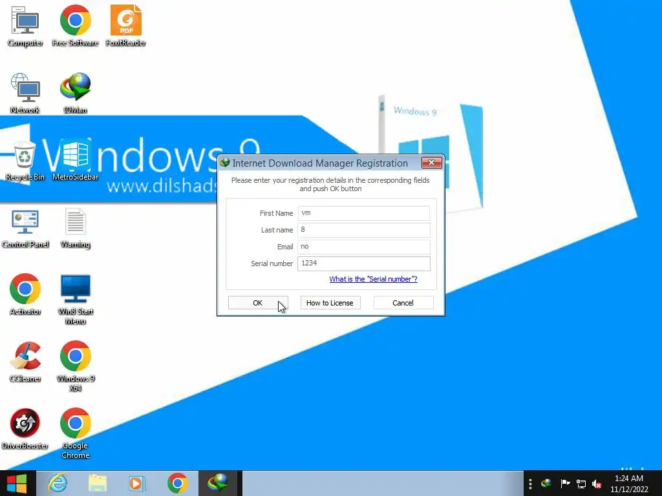Confirm registration with the OK button
Image resolution: width=662 pixels, height=496 pixels.
point(258,303)
